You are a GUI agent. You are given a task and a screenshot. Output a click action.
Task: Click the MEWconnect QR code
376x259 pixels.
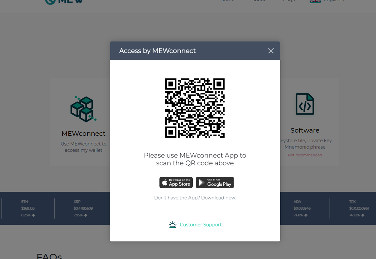pos(195,108)
